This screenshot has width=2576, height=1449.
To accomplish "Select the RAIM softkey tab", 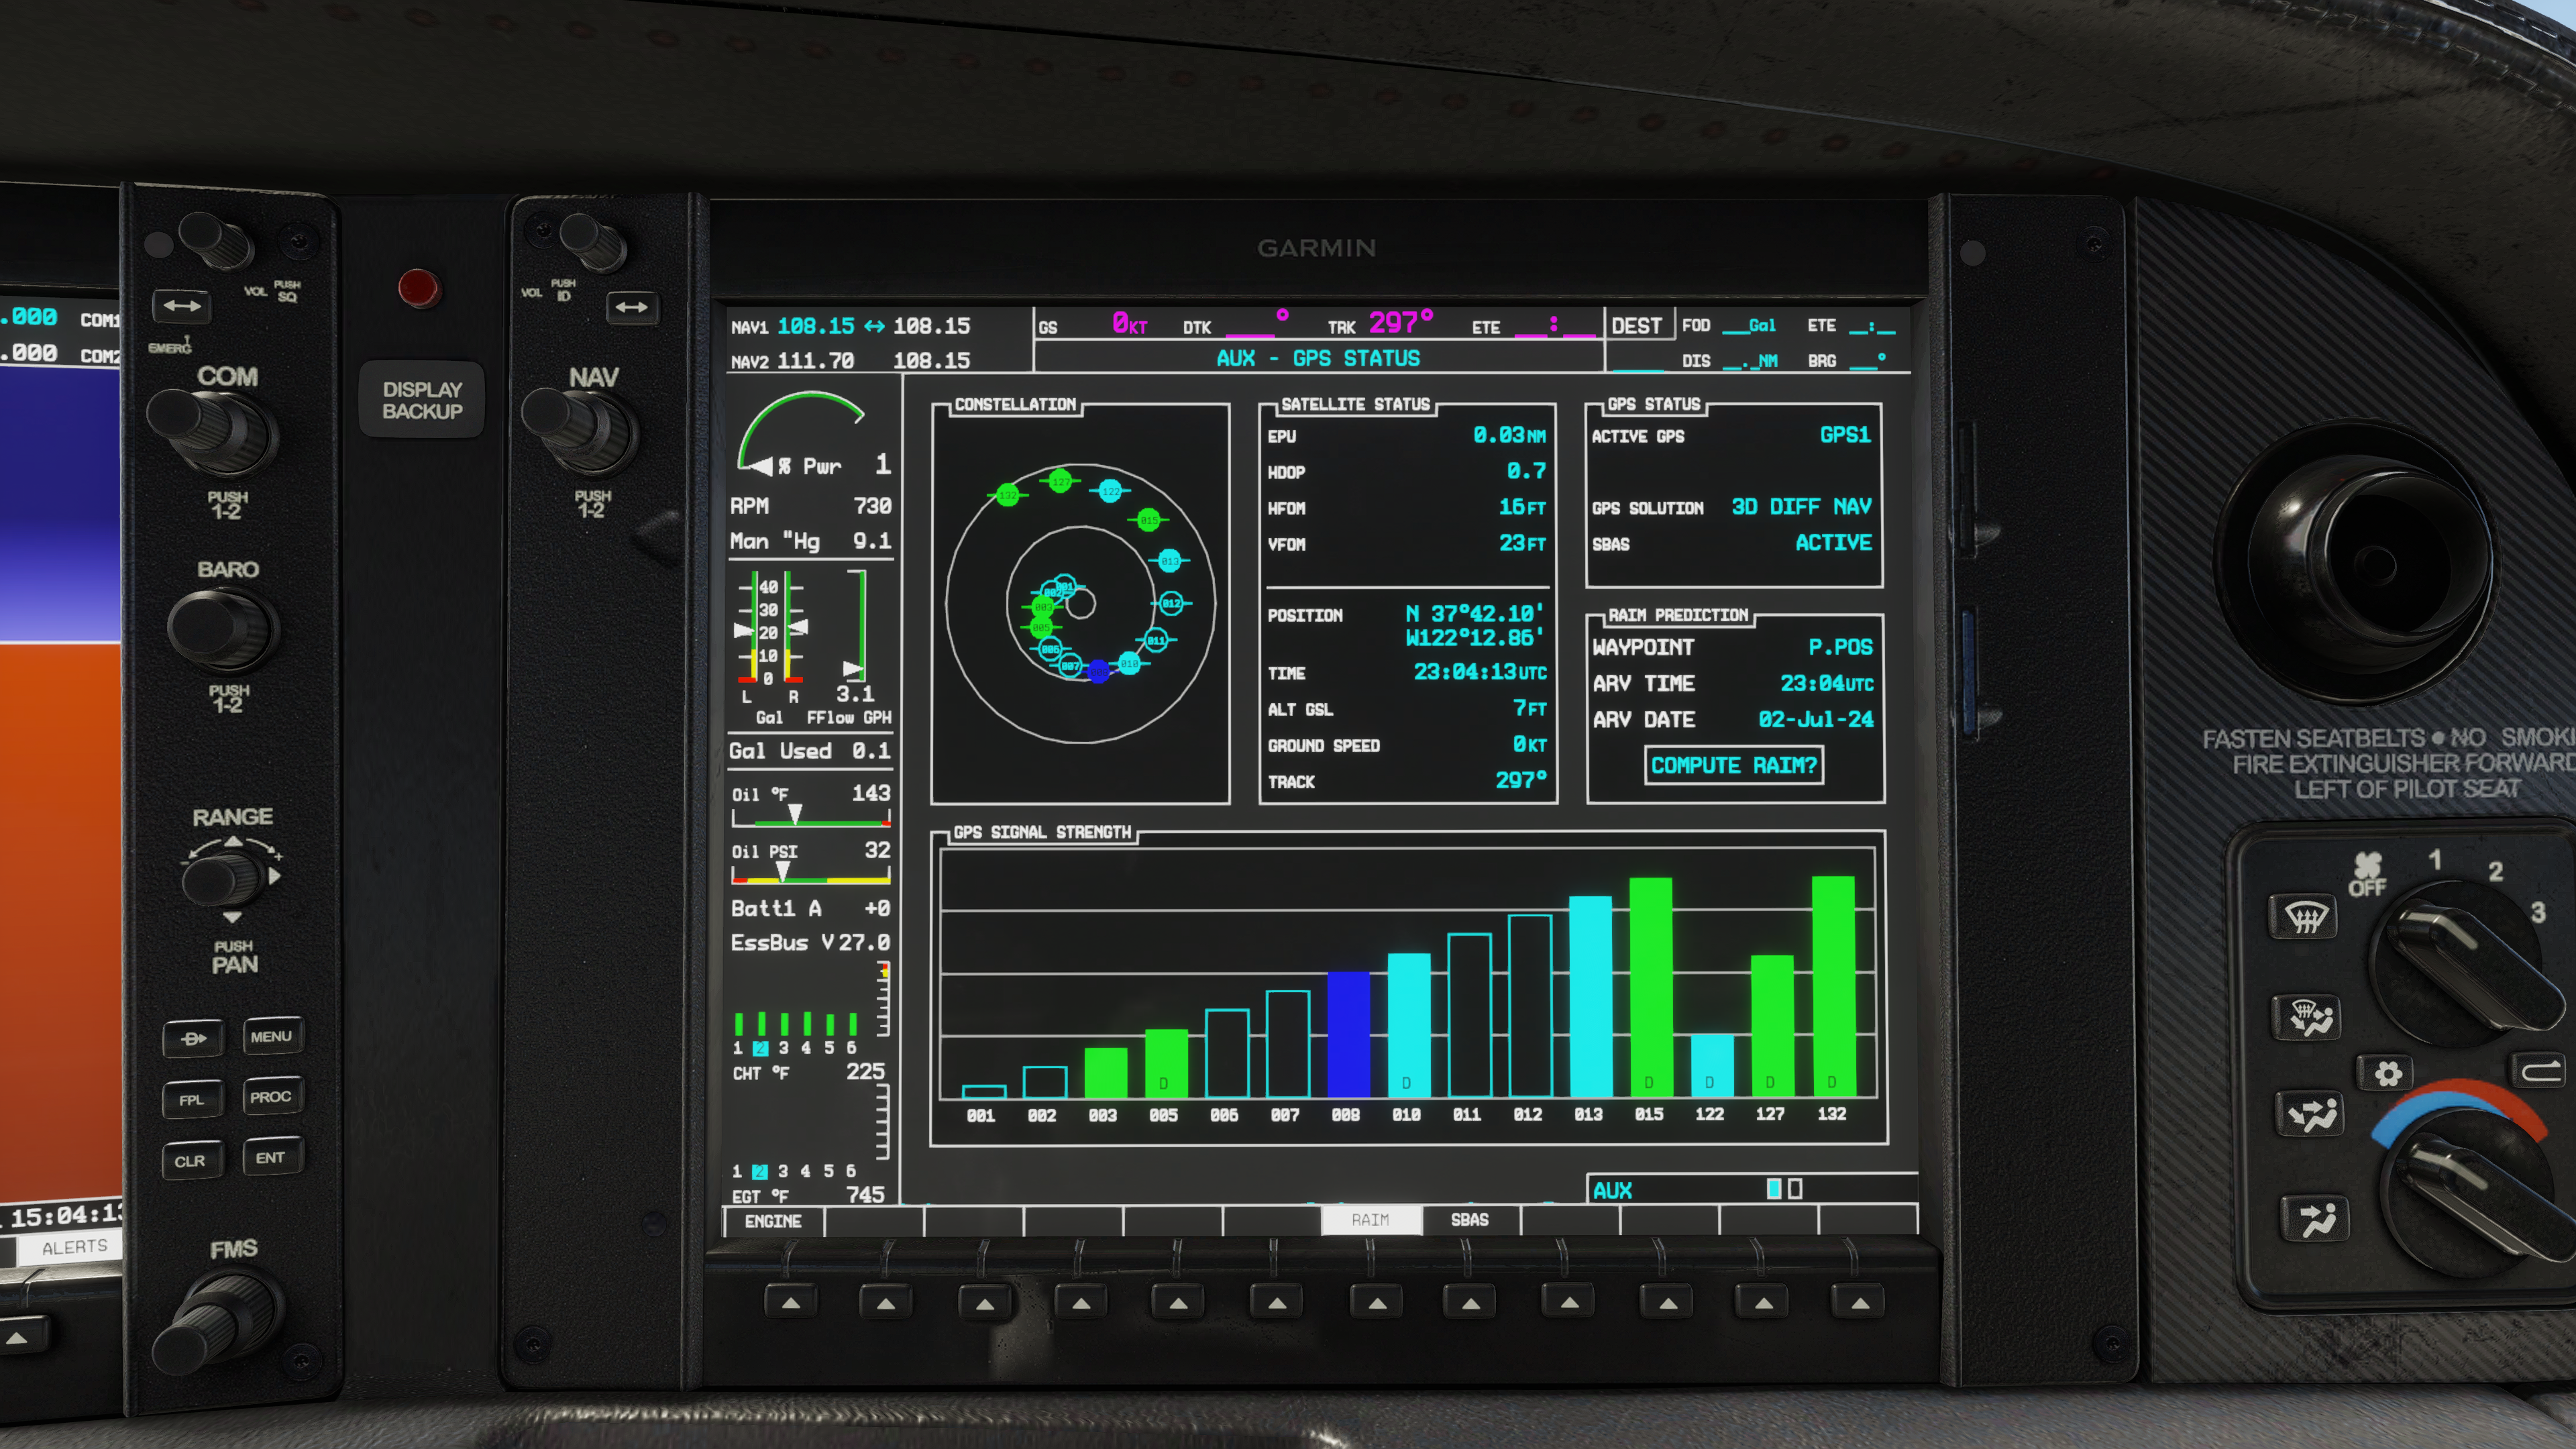I will click(x=1370, y=1219).
